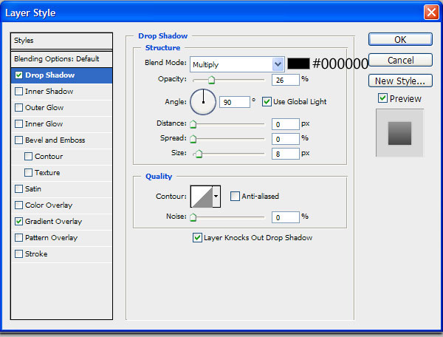
Task: Uncheck the Drop Shadow style checkbox
Action: pyautogui.click(x=18, y=75)
